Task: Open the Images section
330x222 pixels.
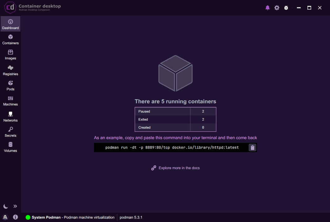Action: point(10,55)
